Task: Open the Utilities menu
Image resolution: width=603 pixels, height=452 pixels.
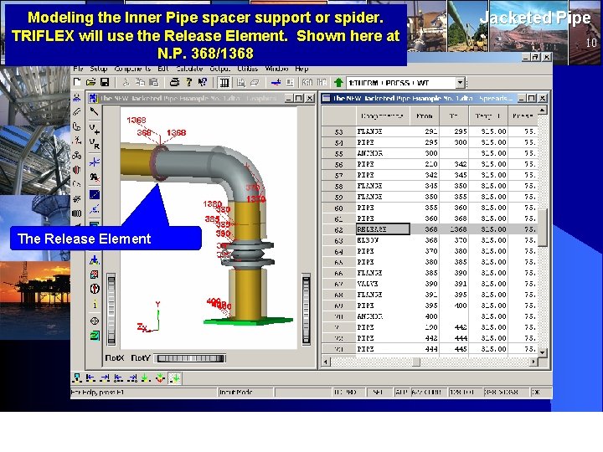Action: coord(247,69)
